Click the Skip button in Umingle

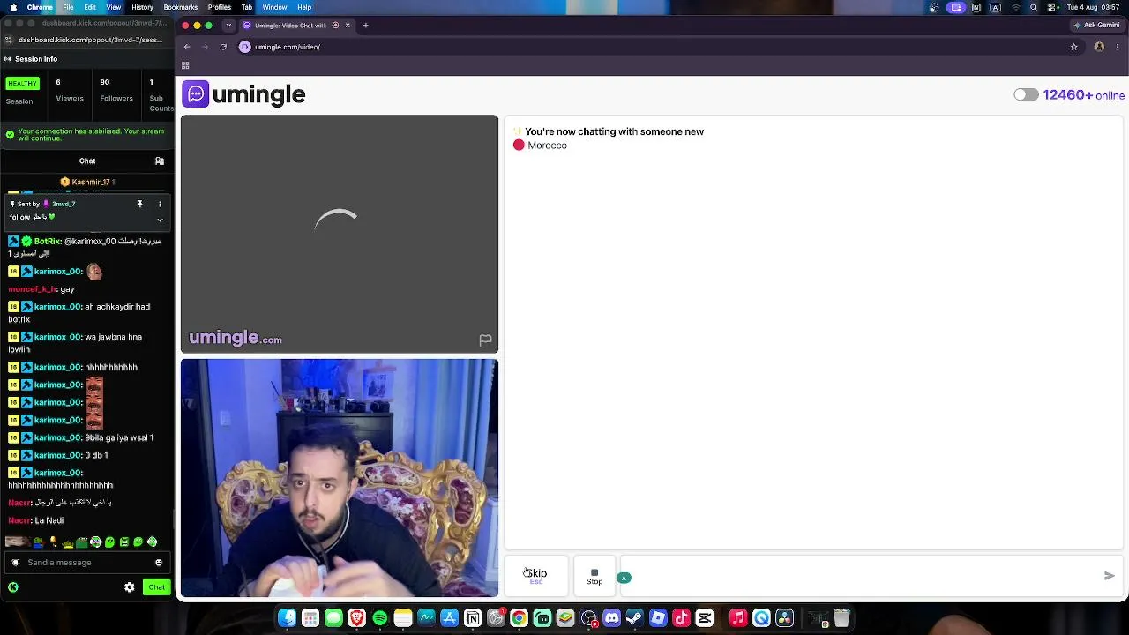click(536, 576)
